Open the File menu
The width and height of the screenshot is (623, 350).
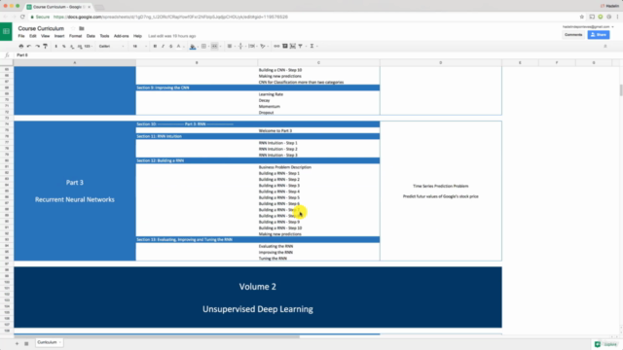21,36
